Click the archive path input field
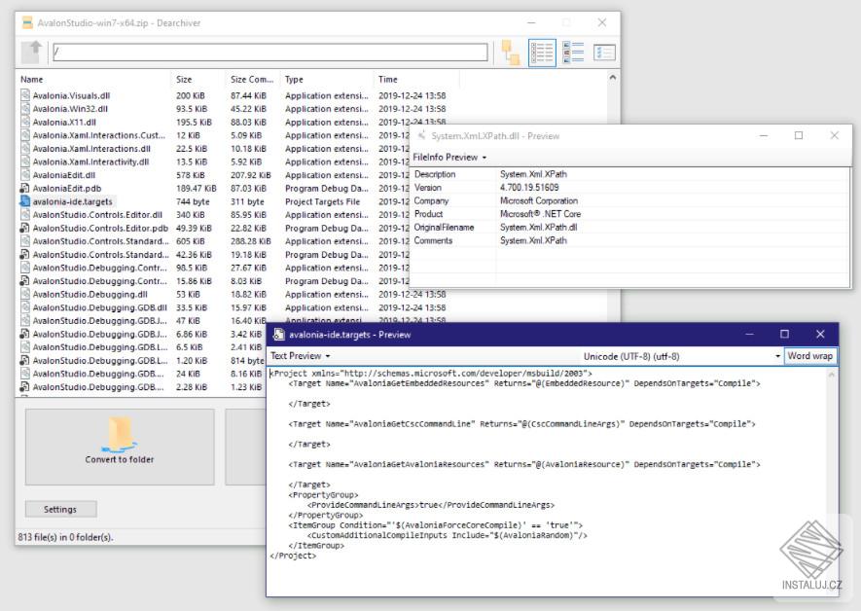 (x=270, y=53)
